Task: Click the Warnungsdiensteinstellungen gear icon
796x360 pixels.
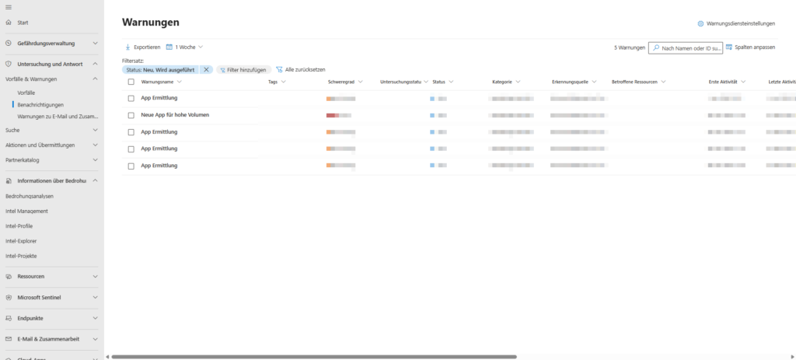Action: [x=700, y=24]
